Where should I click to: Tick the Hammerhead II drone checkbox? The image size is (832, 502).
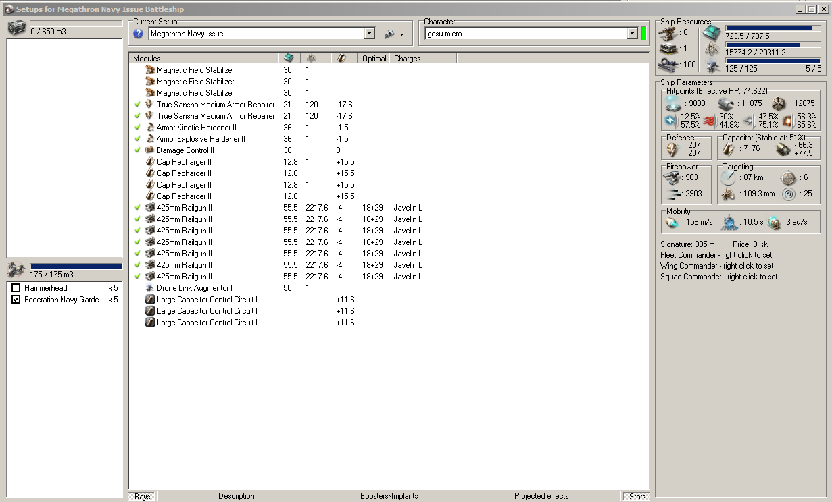16,288
